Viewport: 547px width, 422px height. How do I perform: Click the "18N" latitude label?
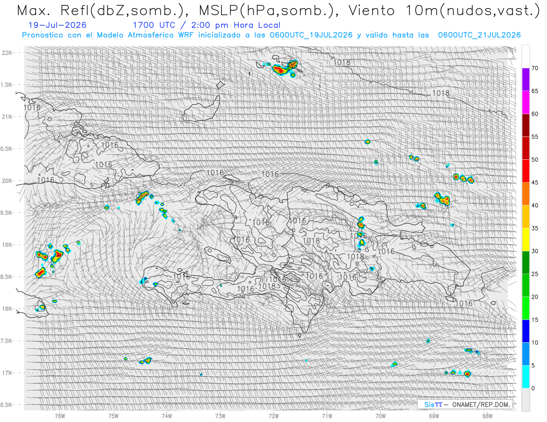7,309
